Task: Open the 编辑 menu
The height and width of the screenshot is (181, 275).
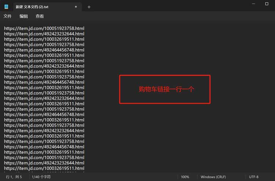Action: 23,16
